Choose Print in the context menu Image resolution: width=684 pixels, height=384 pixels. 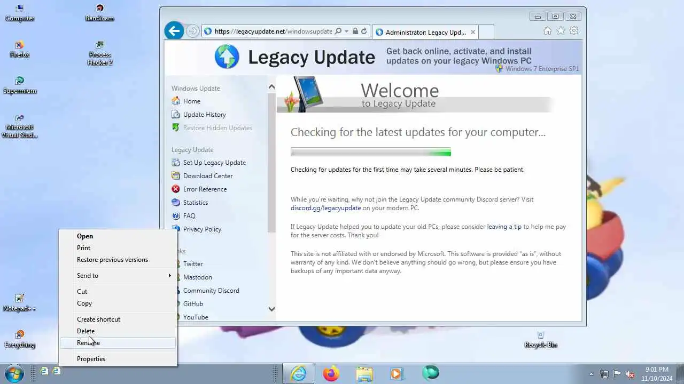pyautogui.click(x=118, y=248)
